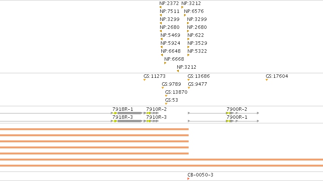Select the NP:5322 arrow marker
Screen dimensions: 323x181
pyautogui.click(x=189, y=55)
